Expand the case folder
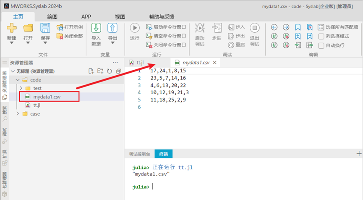Viewport: 363px width, 200px height. 18,114
